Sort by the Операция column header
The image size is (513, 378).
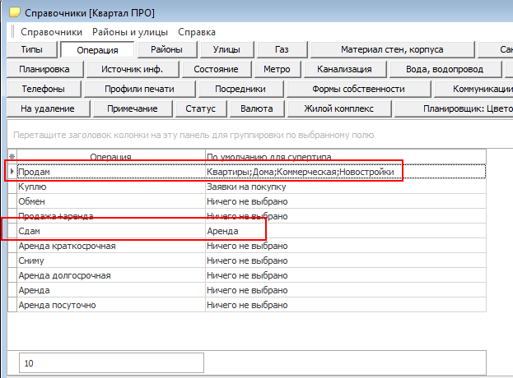pyautogui.click(x=110, y=156)
